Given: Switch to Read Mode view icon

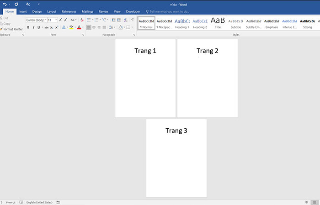Looking at the screenshot, I should tap(306, 202).
